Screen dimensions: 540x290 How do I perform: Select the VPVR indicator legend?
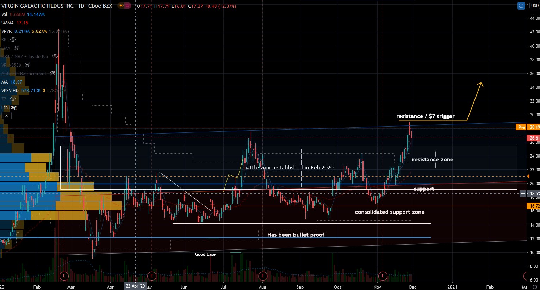click(6, 31)
